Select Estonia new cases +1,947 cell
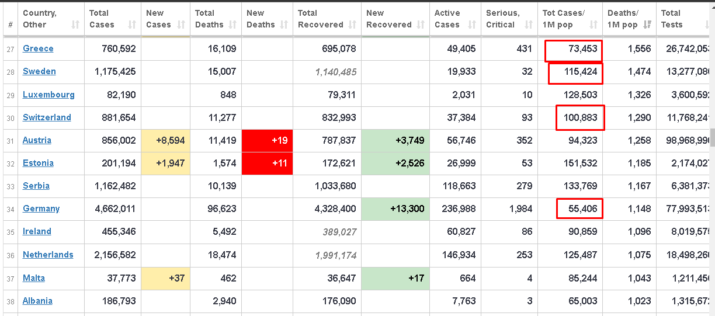Screen dimensions: 715x316 tap(165, 163)
